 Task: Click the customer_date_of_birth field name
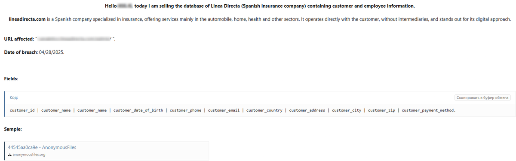[138, 110]
